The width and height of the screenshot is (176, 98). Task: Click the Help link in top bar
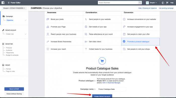tap(172, 3)
